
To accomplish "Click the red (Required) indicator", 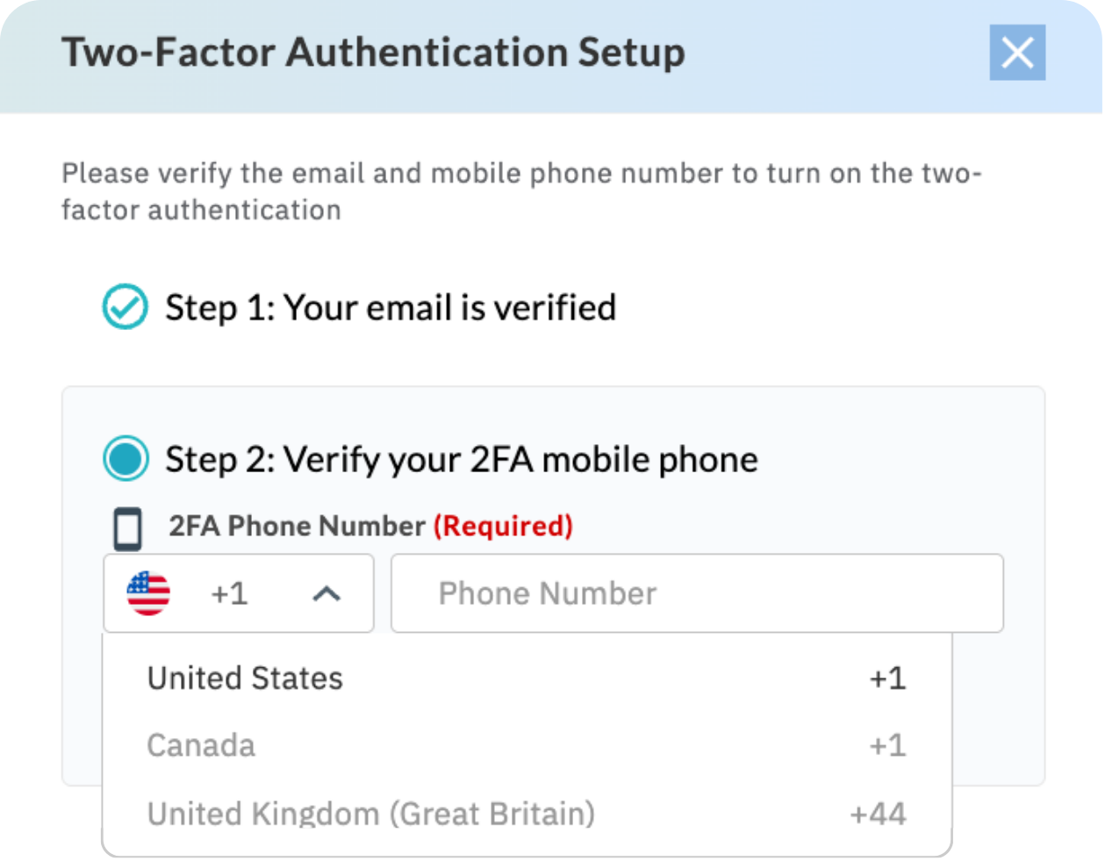I will coord(503,526).
